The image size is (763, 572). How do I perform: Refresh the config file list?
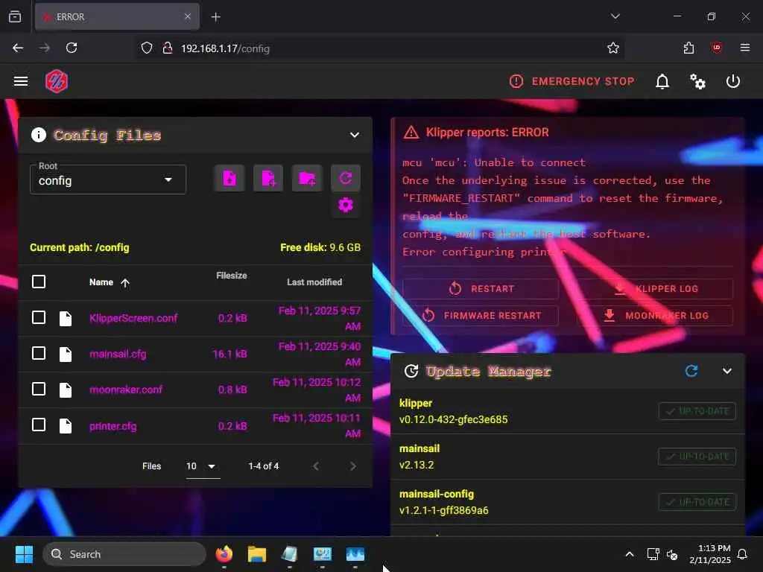click(346, 178)
